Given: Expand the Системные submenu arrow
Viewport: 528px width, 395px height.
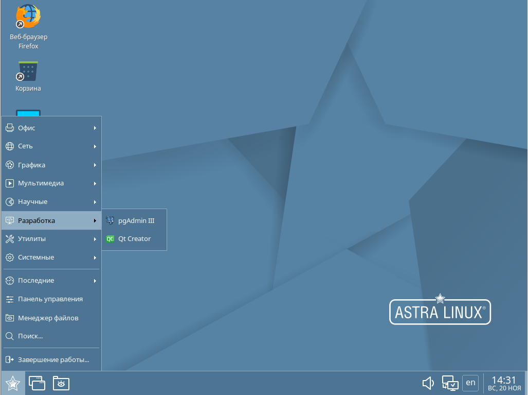Looking at the screenshot, I should [x=95, y=257].
